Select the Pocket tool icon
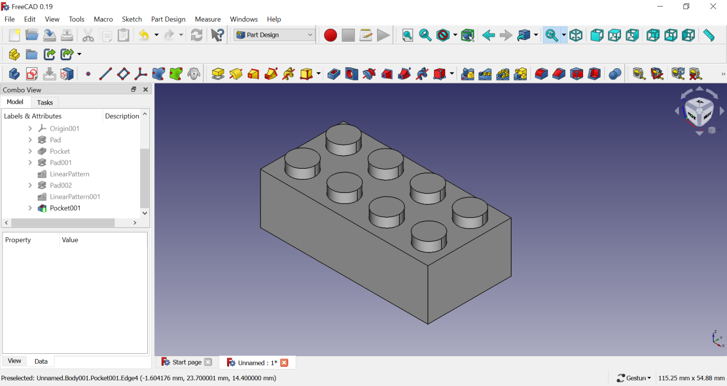This screenshot has width=727, height=386. [x=334, y=74]
